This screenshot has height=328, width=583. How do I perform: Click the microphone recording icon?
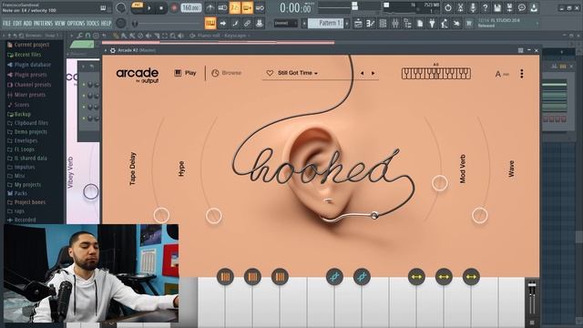point(473,7)
